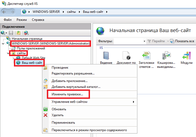Select Проводник in the context menu
196x137 pixels.
point(90,68)
